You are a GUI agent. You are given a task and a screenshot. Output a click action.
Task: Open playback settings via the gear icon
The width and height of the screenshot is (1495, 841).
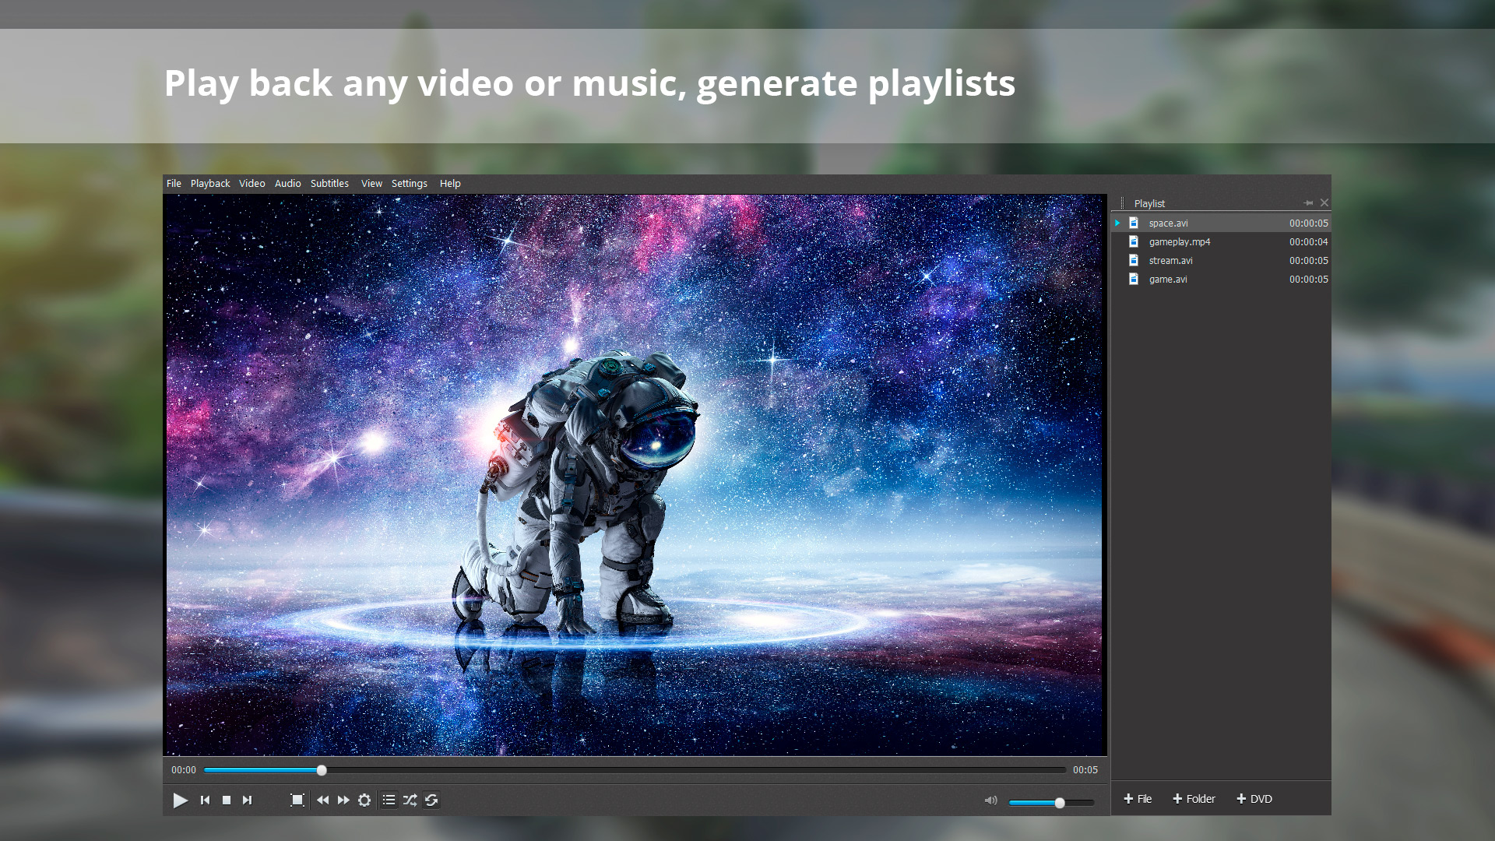click(x=364, y=800)
